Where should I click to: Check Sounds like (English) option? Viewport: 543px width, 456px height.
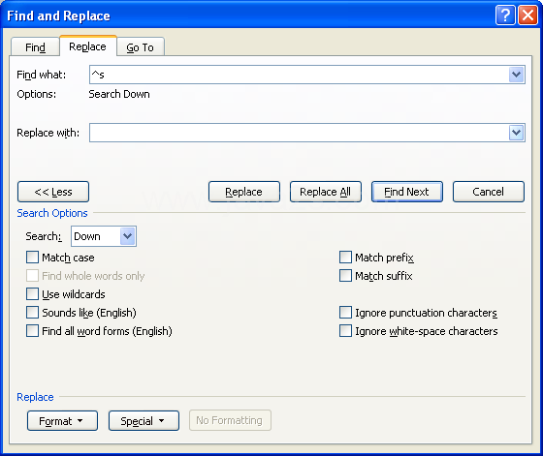point(32,313)
